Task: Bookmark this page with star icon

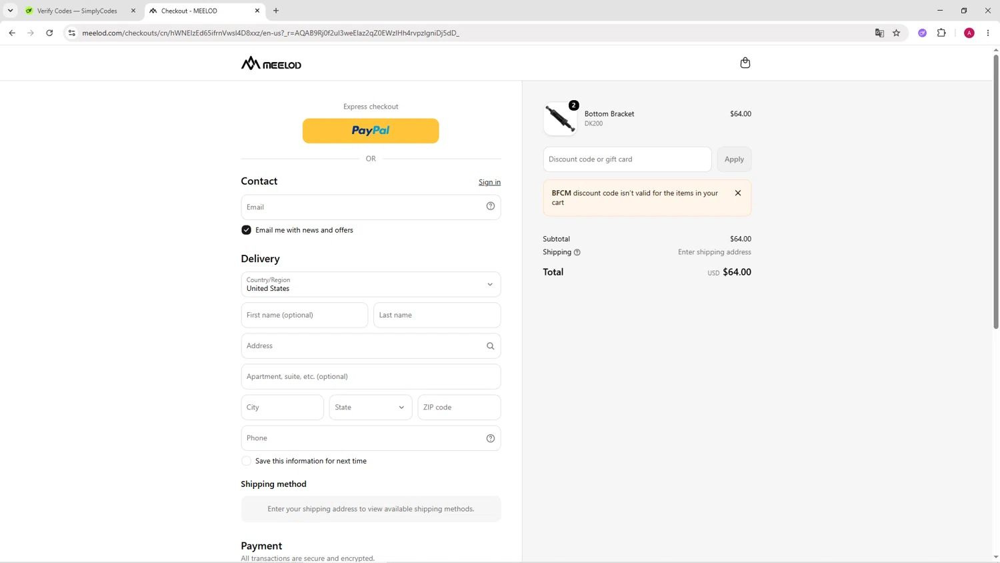Action: (x=897, y=33)
